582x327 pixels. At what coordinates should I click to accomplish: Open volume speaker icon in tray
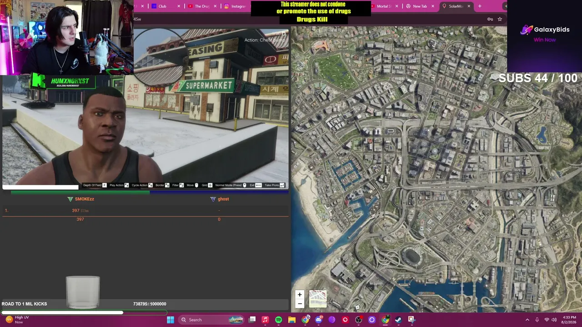pos(555,320)
